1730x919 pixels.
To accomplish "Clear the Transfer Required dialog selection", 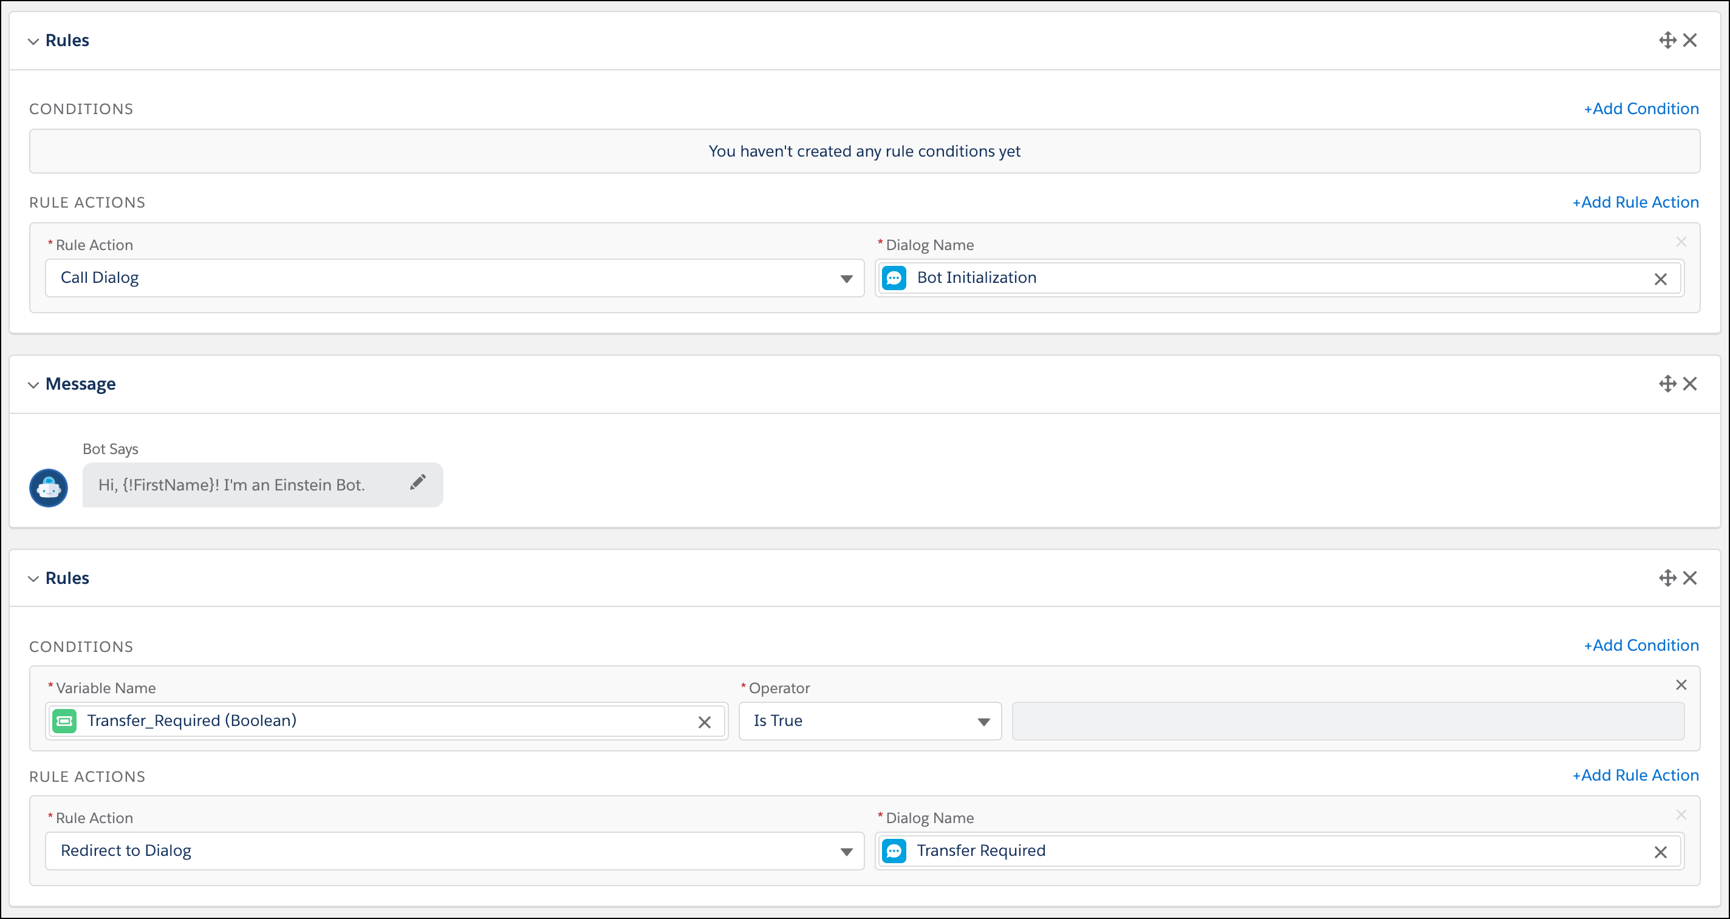I will coord(1661,851).
